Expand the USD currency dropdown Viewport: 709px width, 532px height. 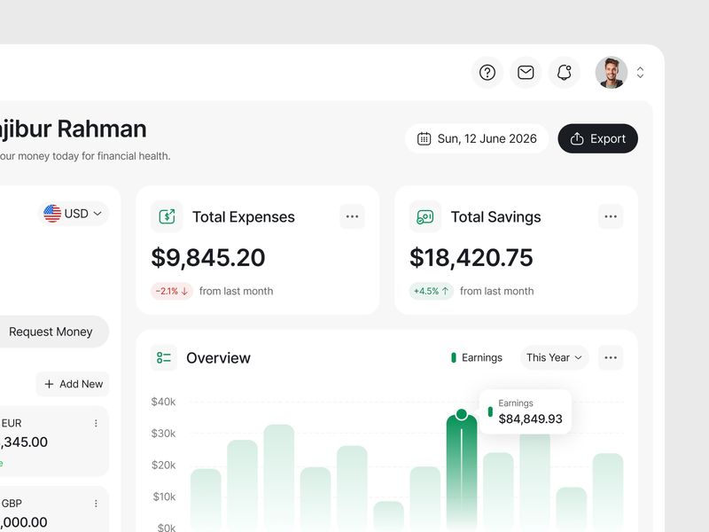coord(97,213)
